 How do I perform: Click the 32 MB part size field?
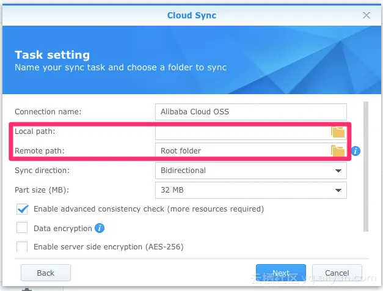(x=251, y=190)
